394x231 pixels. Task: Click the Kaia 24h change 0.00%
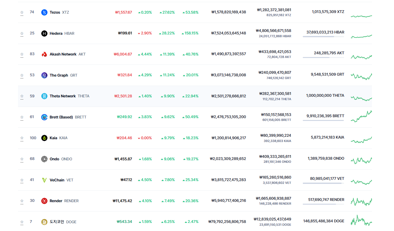tap(145, 138)
